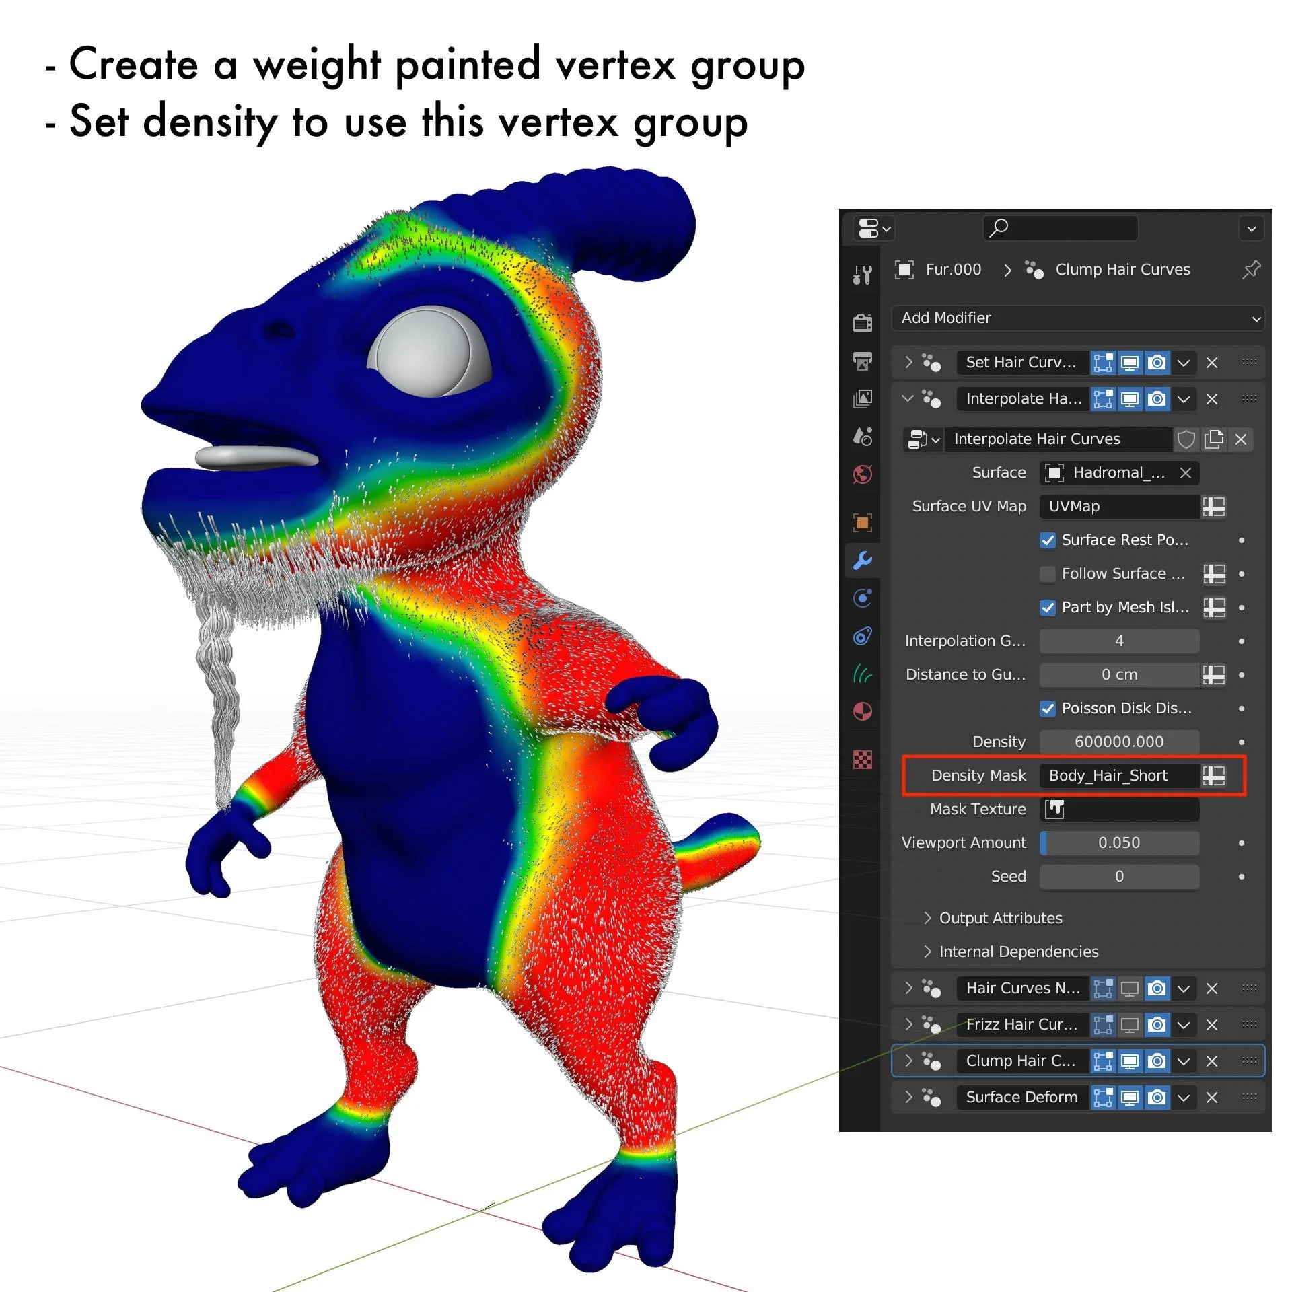The image size is (1292, 1292).
Task: Toggle Realtime display for the Frizz Hair modifier
Action: click(x=1130, y=1025)
